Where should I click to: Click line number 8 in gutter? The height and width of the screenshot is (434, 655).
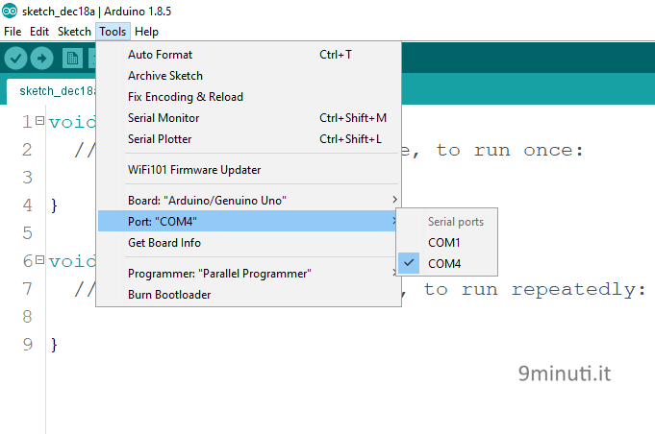pyautogui.click(x=27, y=317)
